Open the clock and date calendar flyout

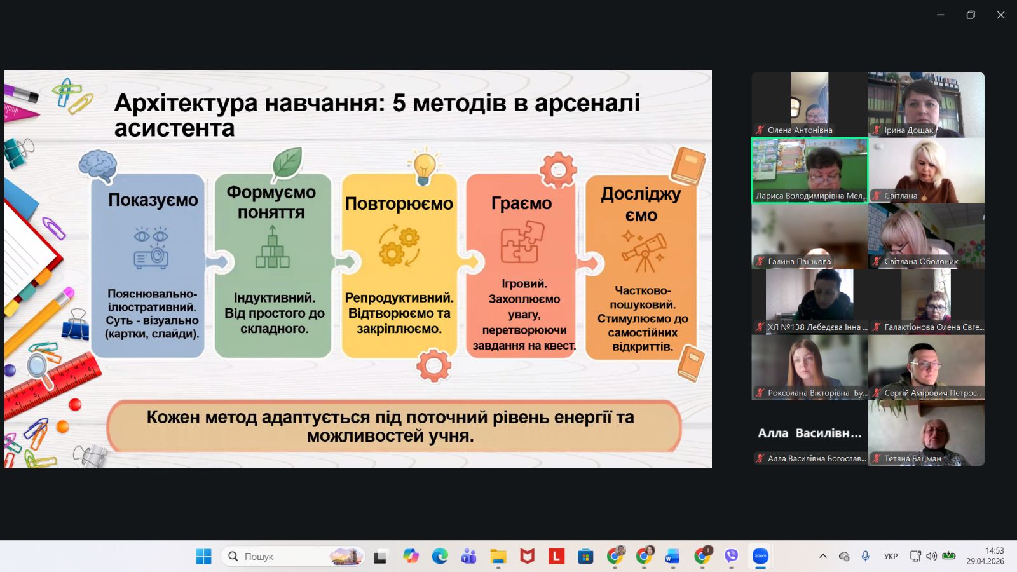point(985,556)
